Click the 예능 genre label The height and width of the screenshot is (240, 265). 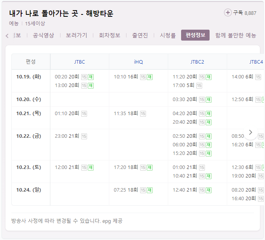(x=14, y=23)
